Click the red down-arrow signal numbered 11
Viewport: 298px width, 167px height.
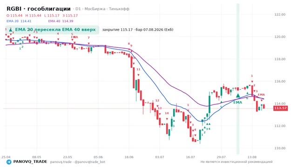pos(138,75)
